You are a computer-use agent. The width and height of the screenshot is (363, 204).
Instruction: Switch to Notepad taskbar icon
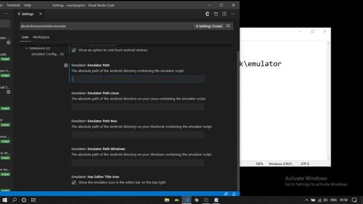point(216,200)
